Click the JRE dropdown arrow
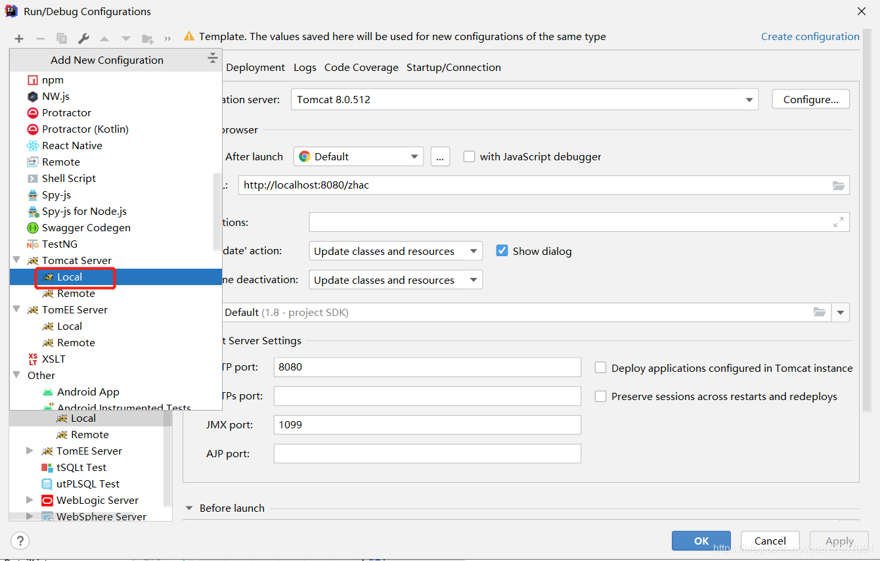This screenshot has height=561, width=880. coord(841,313)
